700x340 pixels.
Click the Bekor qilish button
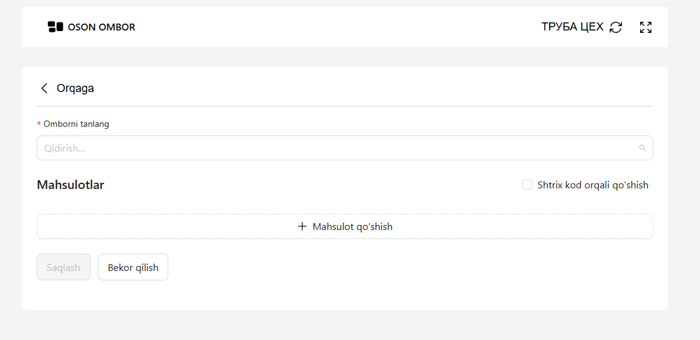[x=133, y=267]
